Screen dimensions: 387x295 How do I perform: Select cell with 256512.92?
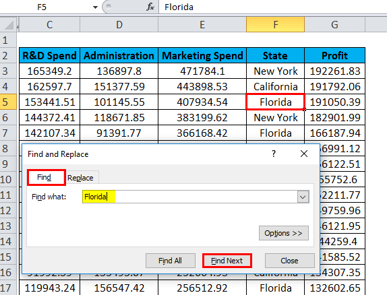[x=202, y=288]
